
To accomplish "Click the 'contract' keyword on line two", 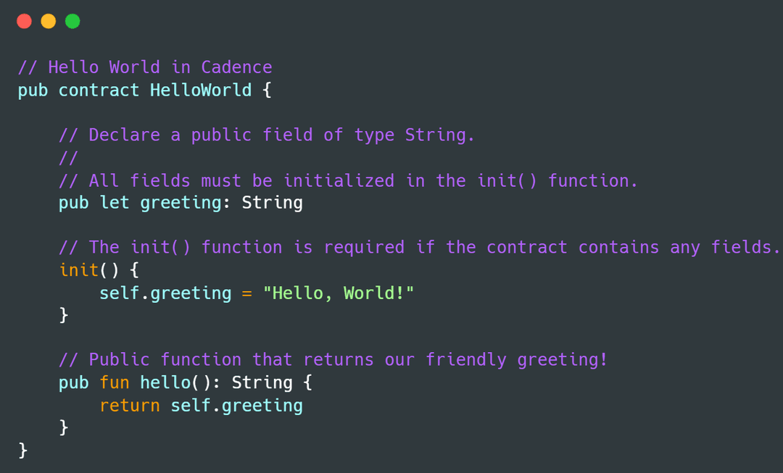I will click(x=99, y=91).
